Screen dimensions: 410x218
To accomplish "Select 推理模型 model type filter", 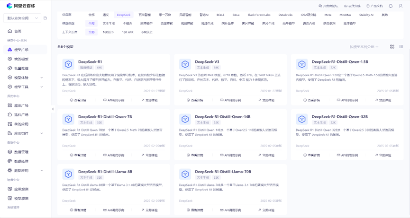I will coord(146,24).
